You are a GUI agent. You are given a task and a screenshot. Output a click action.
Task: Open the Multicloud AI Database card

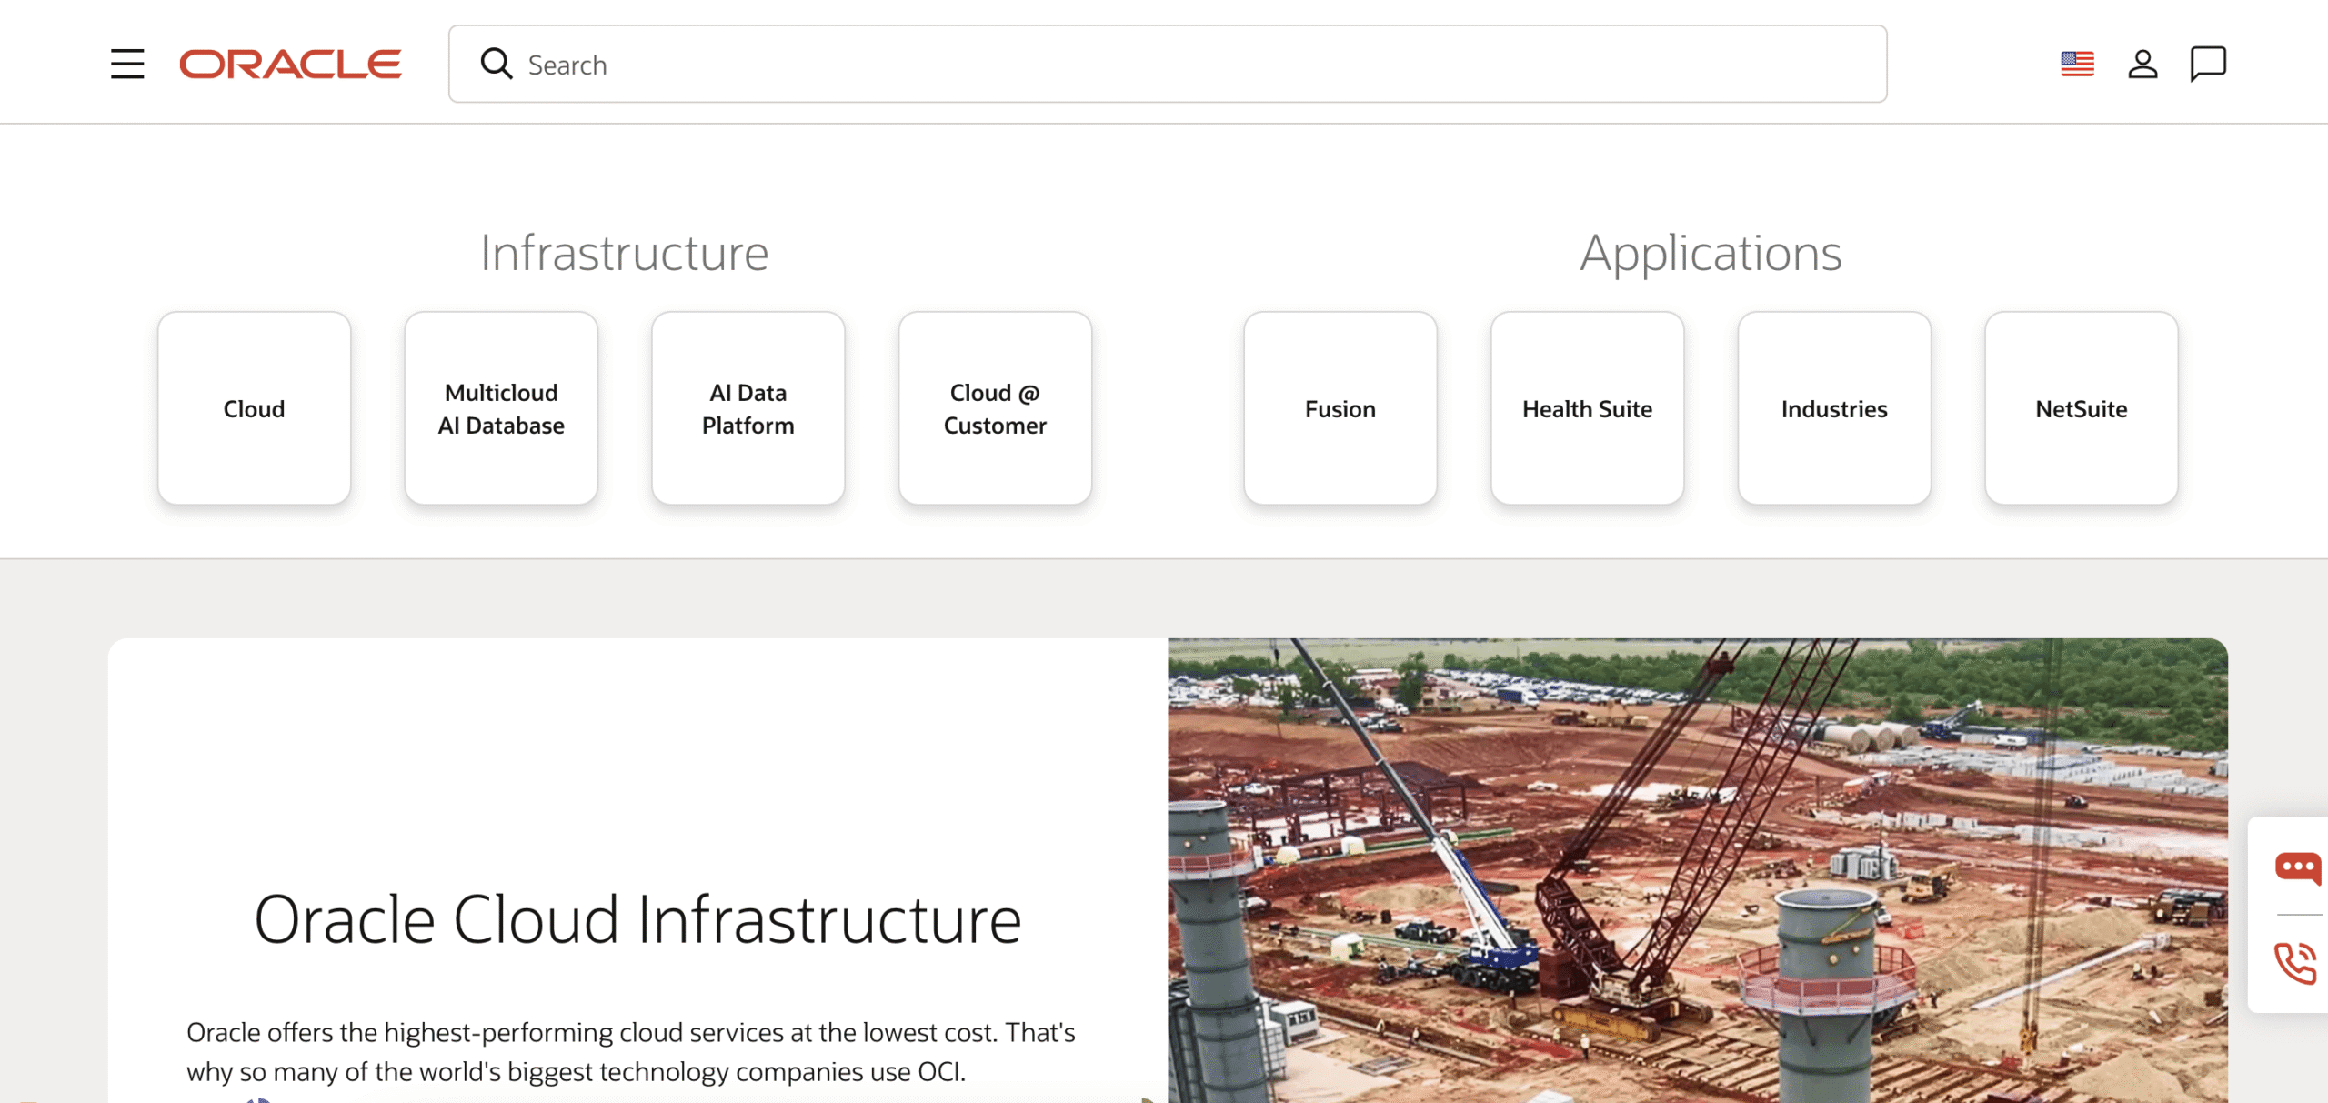coord(501,408)
